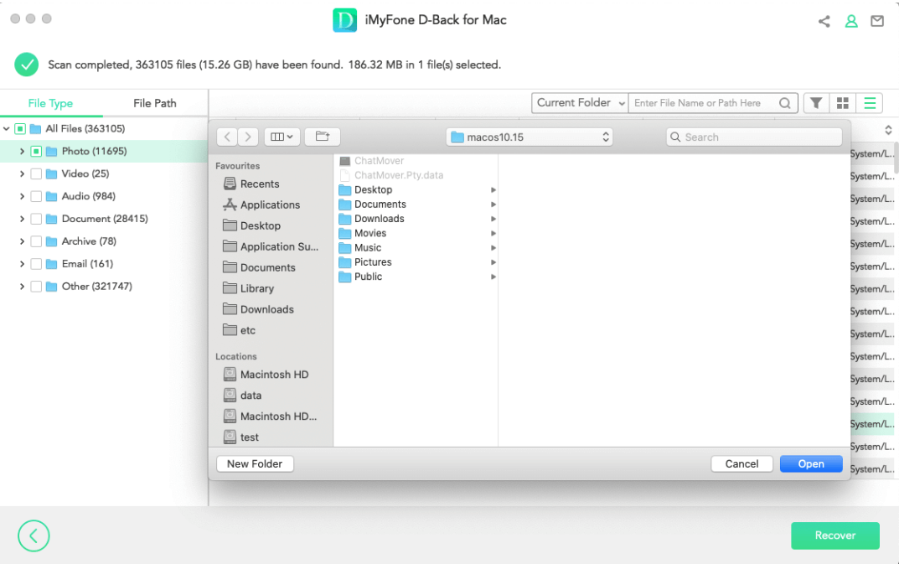Check the Archive category checkbox

coord(36,241)
